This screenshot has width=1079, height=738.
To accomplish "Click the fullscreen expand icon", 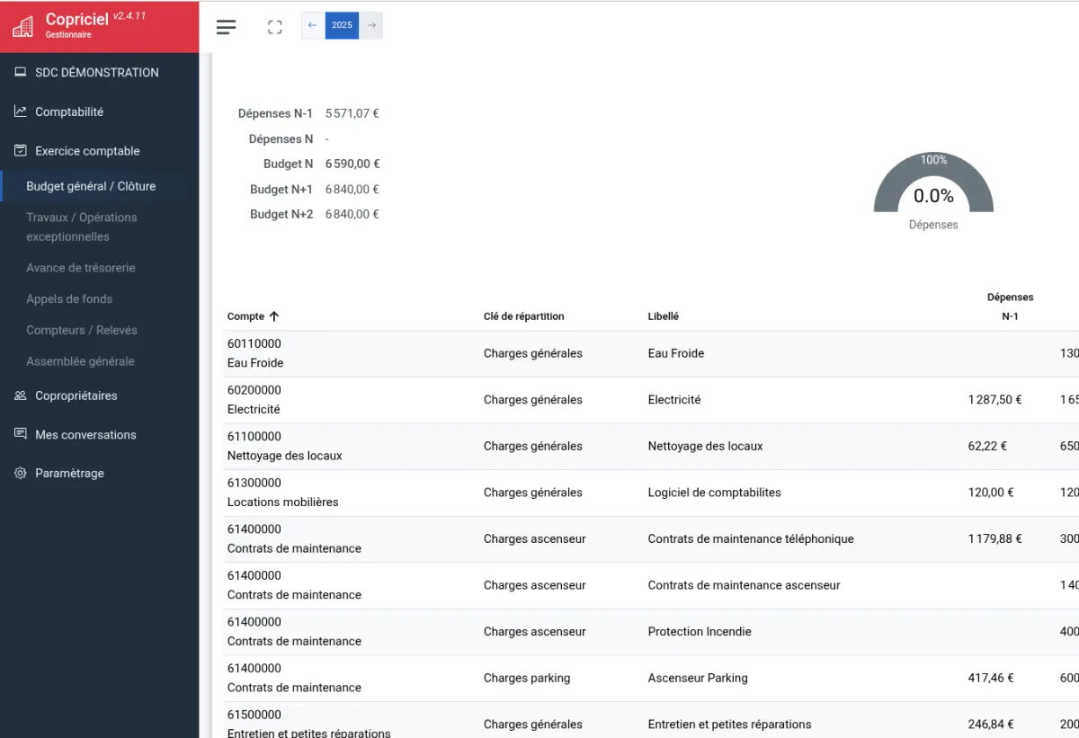I will click(275, 27).
